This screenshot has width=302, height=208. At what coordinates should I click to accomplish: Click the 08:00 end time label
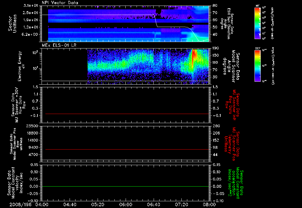tap(209, 204)
